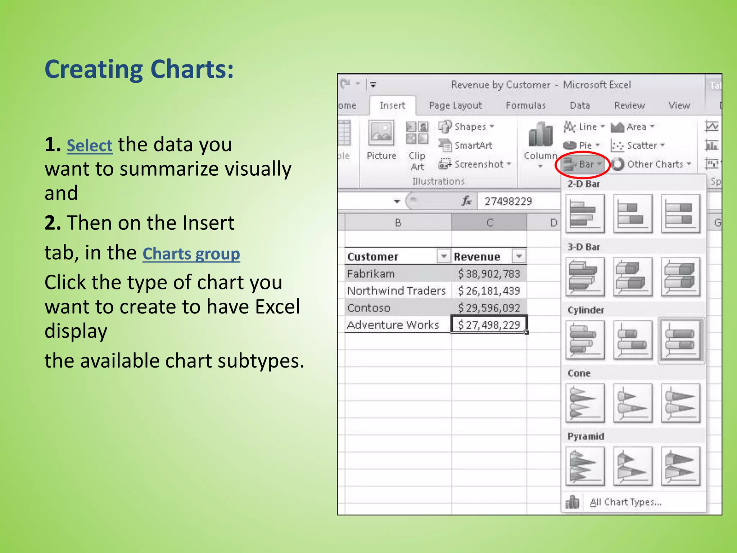Expand the Name Box dropdown arrow

[x=397, y=201]
